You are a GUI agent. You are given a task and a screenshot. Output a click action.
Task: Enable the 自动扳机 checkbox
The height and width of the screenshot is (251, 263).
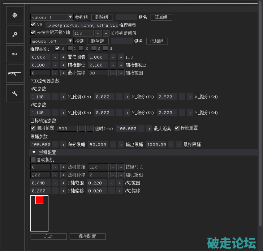click(33, 159)
